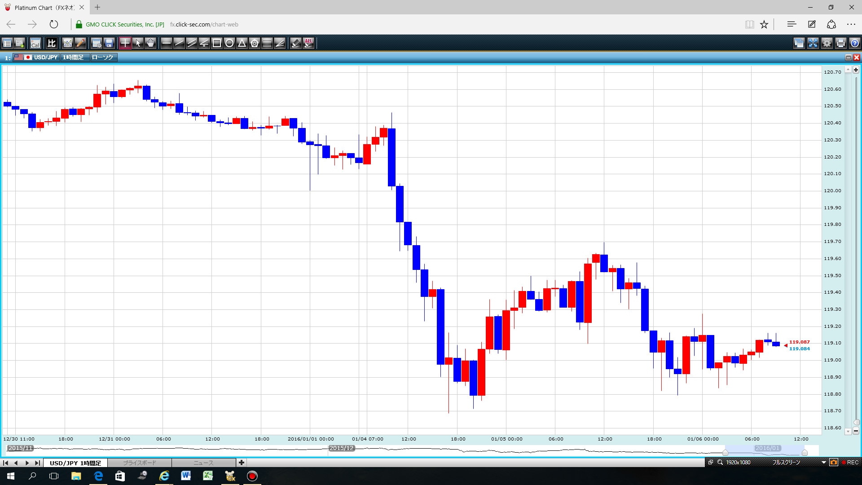Choose the horizontal line drawing tool

pyautogui.click(x=166, y=43)
